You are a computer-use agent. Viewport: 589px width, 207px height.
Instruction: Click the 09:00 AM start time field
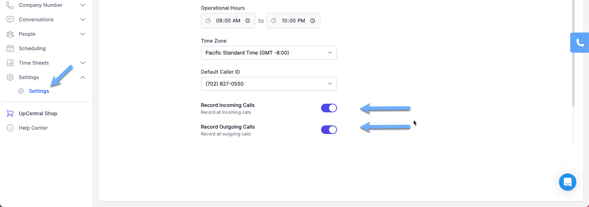coord(228,21)
